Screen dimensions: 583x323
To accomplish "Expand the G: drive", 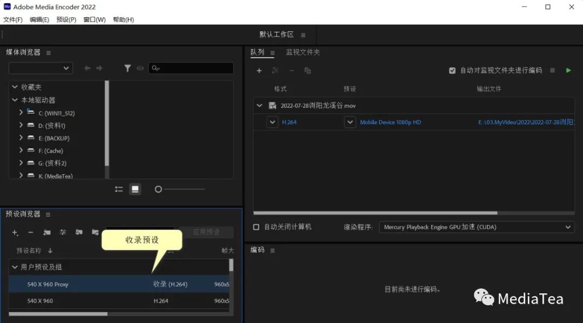I will coord(21,163).
